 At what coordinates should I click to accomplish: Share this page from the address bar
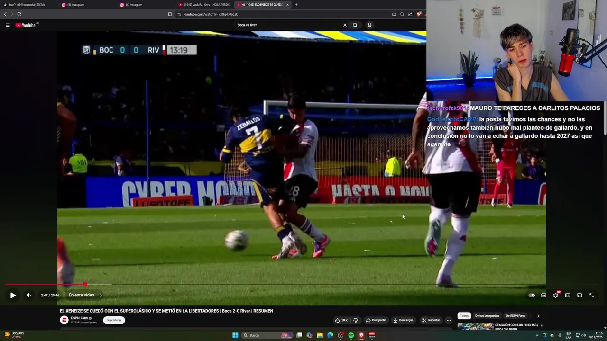(x=410, y=14)
